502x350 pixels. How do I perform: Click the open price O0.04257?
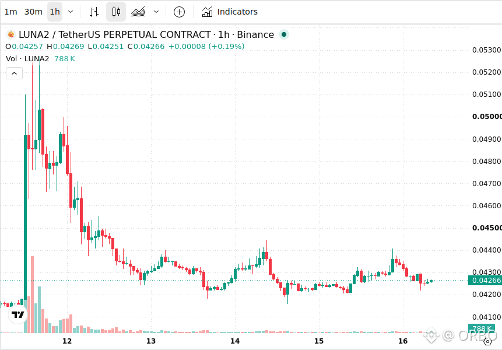pos(24,47)
